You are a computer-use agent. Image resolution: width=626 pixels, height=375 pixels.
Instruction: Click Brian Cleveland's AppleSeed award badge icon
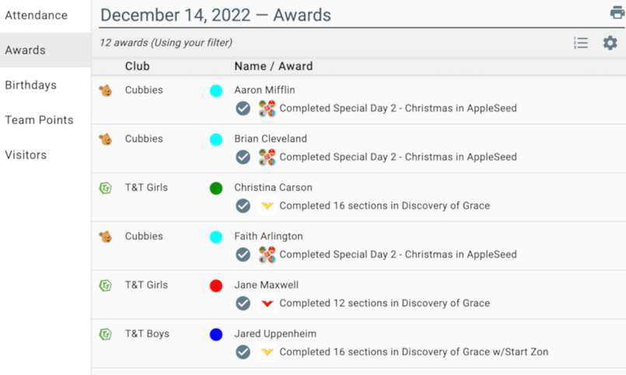267,158
